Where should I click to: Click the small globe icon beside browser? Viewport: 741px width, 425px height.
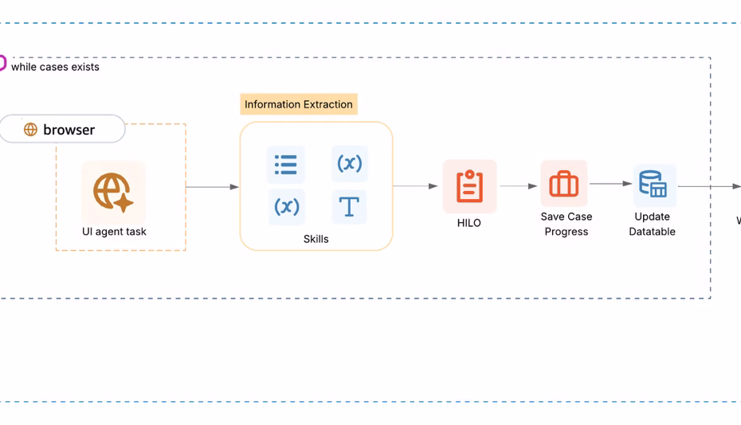(x=30, y=130)
